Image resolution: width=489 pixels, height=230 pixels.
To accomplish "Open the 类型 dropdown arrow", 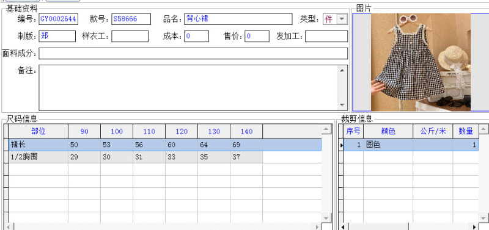I will (342, 20).
